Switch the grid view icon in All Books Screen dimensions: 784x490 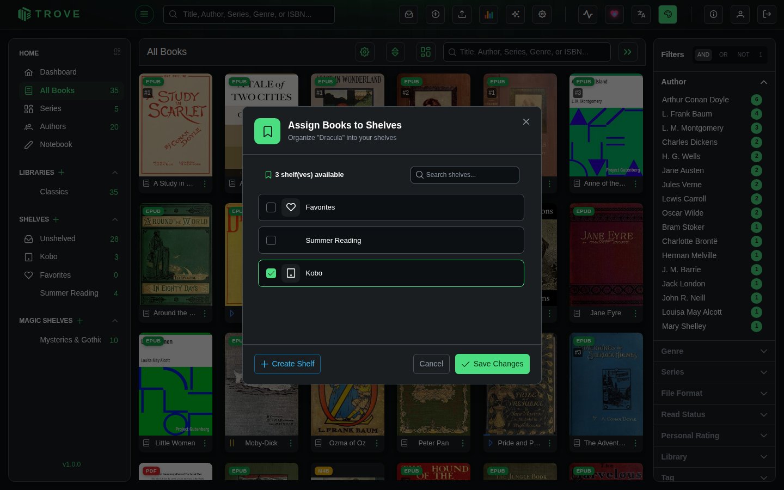(x=426, y=52)
